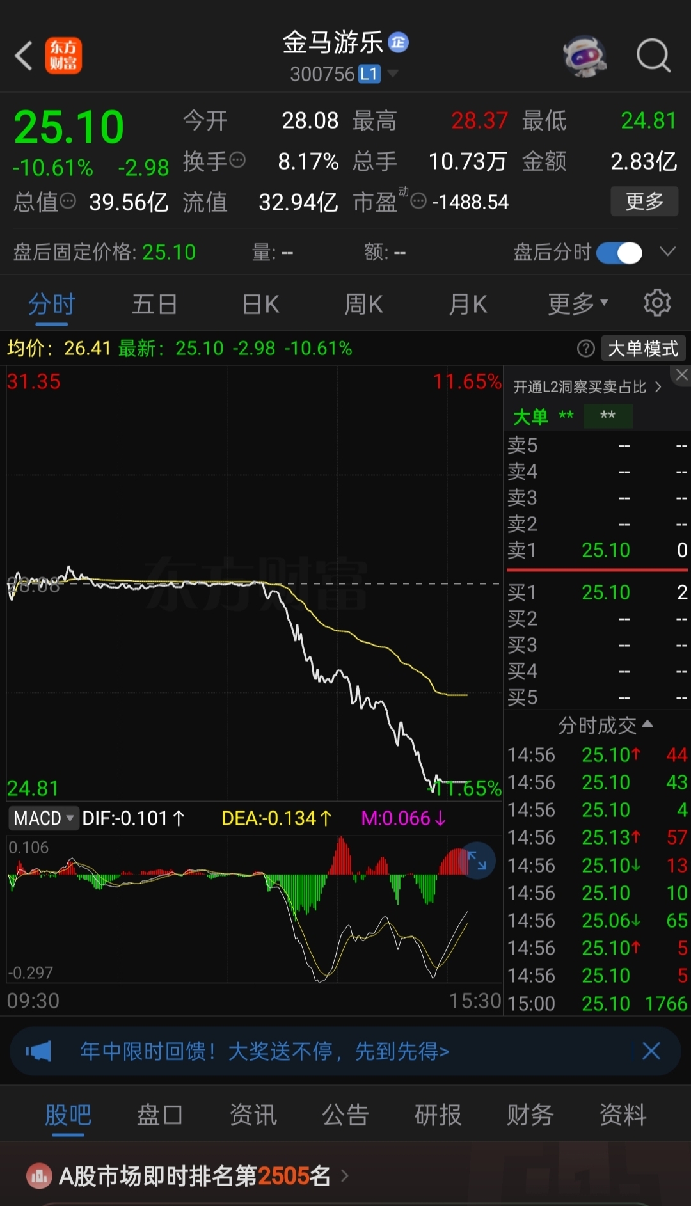
Task: Tap the ranking chart icon
Action: click(x=39, y=1176)
